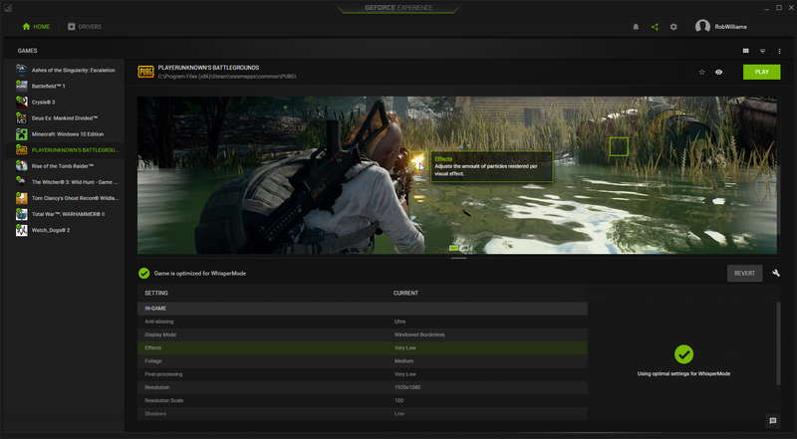Click the Total War: WARHAMMER II name
Image resolution: width=797 pixels, height=439 pixels.
[x=68, y=214]
